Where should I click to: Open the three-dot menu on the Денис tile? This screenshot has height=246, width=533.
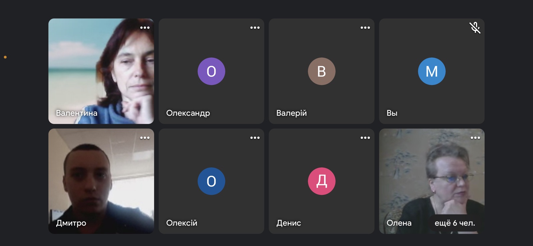pos(365,138)
